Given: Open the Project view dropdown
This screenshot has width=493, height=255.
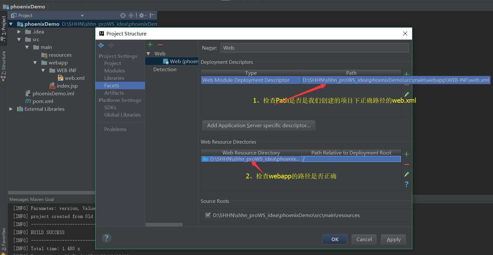Looking at the screenshot, I should [x=82, y=15].
